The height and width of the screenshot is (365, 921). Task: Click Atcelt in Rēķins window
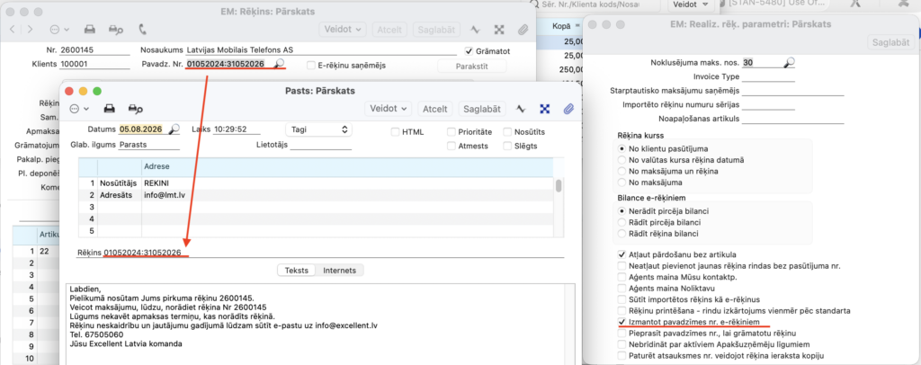[389, 29]
